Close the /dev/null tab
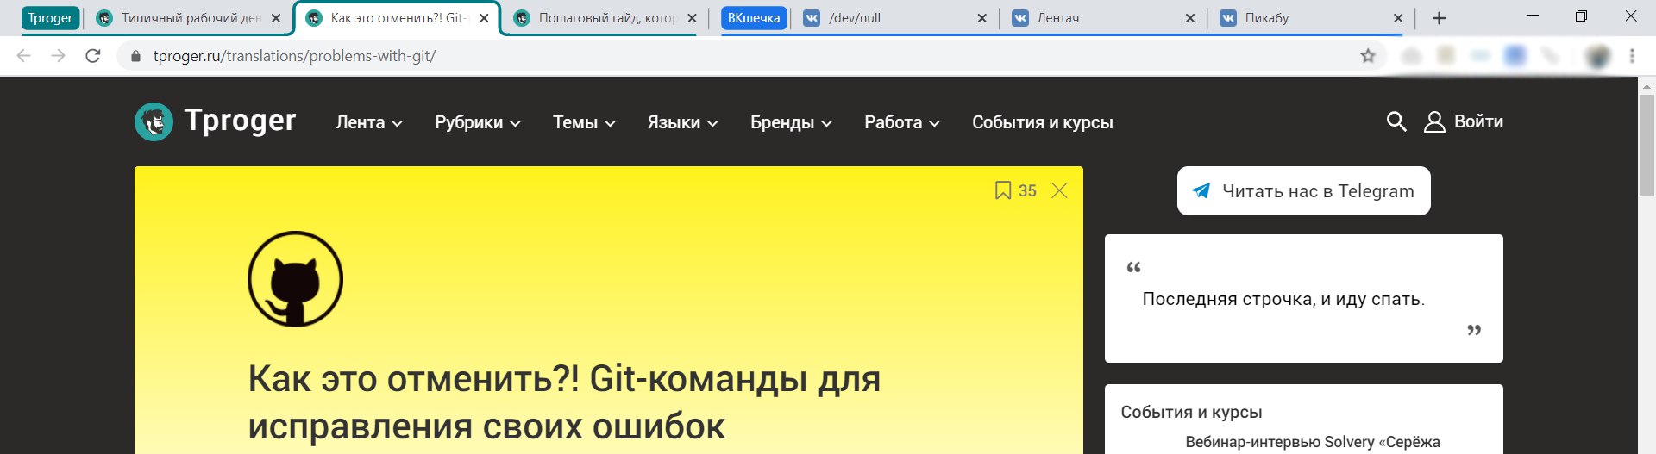The width and height of the screenshot is (1656, 454). pos(982,18)
